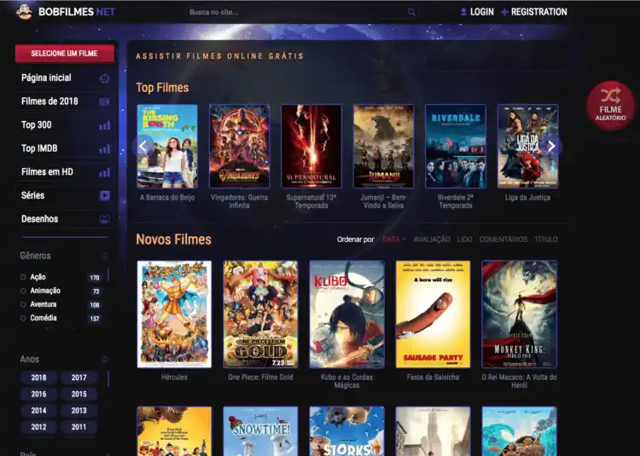Filter by year 2013
This screenshot has height=456, width=640.
(79, 411)
